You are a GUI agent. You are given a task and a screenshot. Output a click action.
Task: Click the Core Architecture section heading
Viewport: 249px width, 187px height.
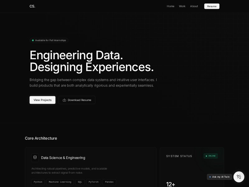tap(41, 138)
